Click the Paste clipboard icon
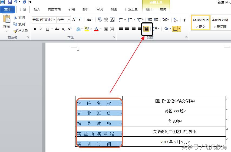The height and width of the screenshot is (152, 231). pyautogui.click(x=7, y=19)
